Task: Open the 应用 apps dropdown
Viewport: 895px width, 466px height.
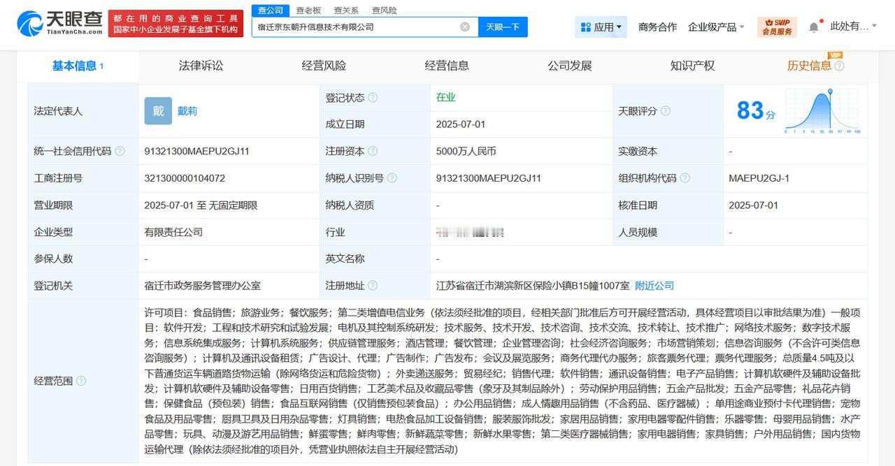Action: coord(601,27)
